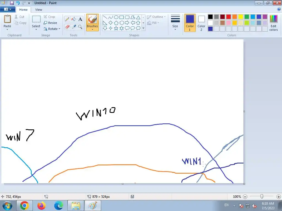Click the bottom-right canvas resize handle
282x211 pixels.
[x=244, y=184]
